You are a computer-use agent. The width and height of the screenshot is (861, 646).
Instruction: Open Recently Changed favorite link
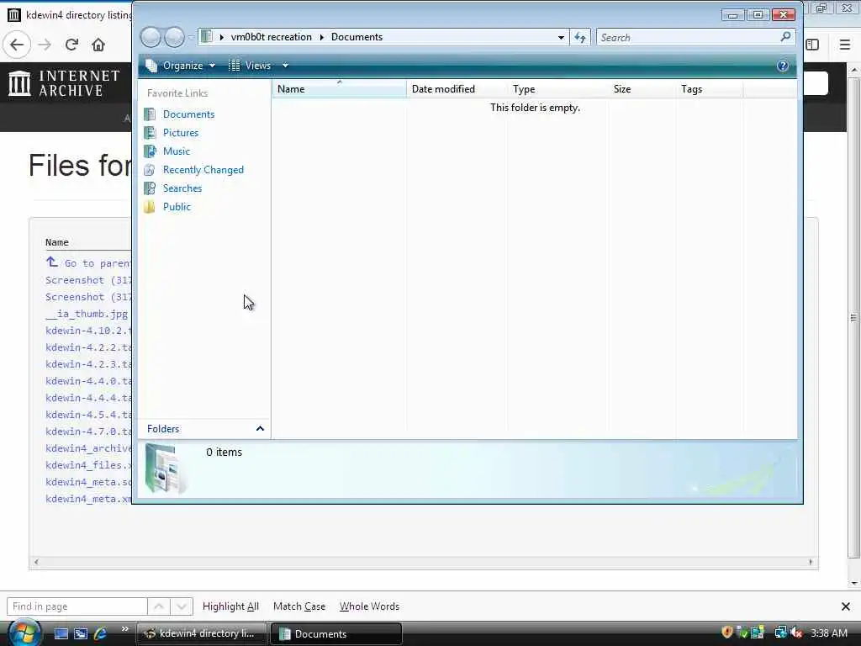(x=203, y=170)
